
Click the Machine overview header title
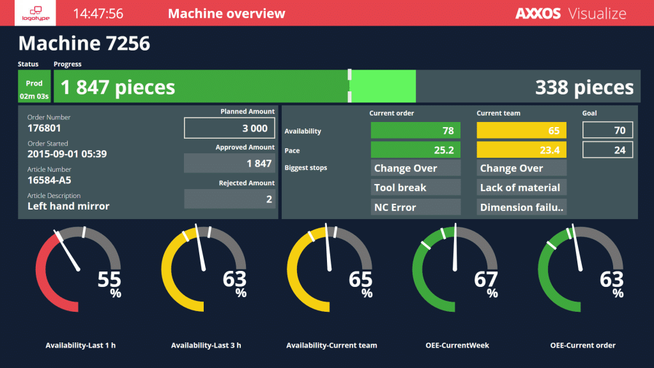227,13
